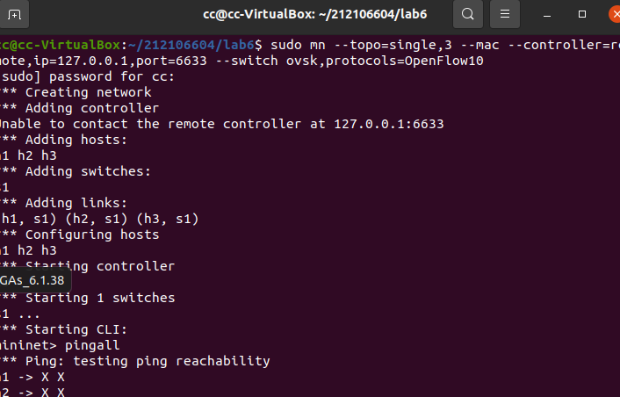Click the cc@cc-VirtualBox window title
The height and width of the screenshot is (397, 620).
click(307, 14)
